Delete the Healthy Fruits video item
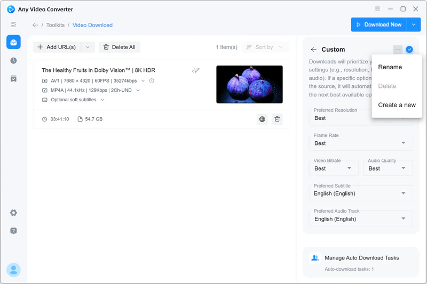This screenshot has width=427, height=284. (277, 119)
